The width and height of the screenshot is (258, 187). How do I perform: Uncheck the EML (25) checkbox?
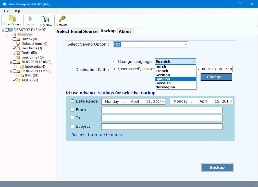pos(18,76)
